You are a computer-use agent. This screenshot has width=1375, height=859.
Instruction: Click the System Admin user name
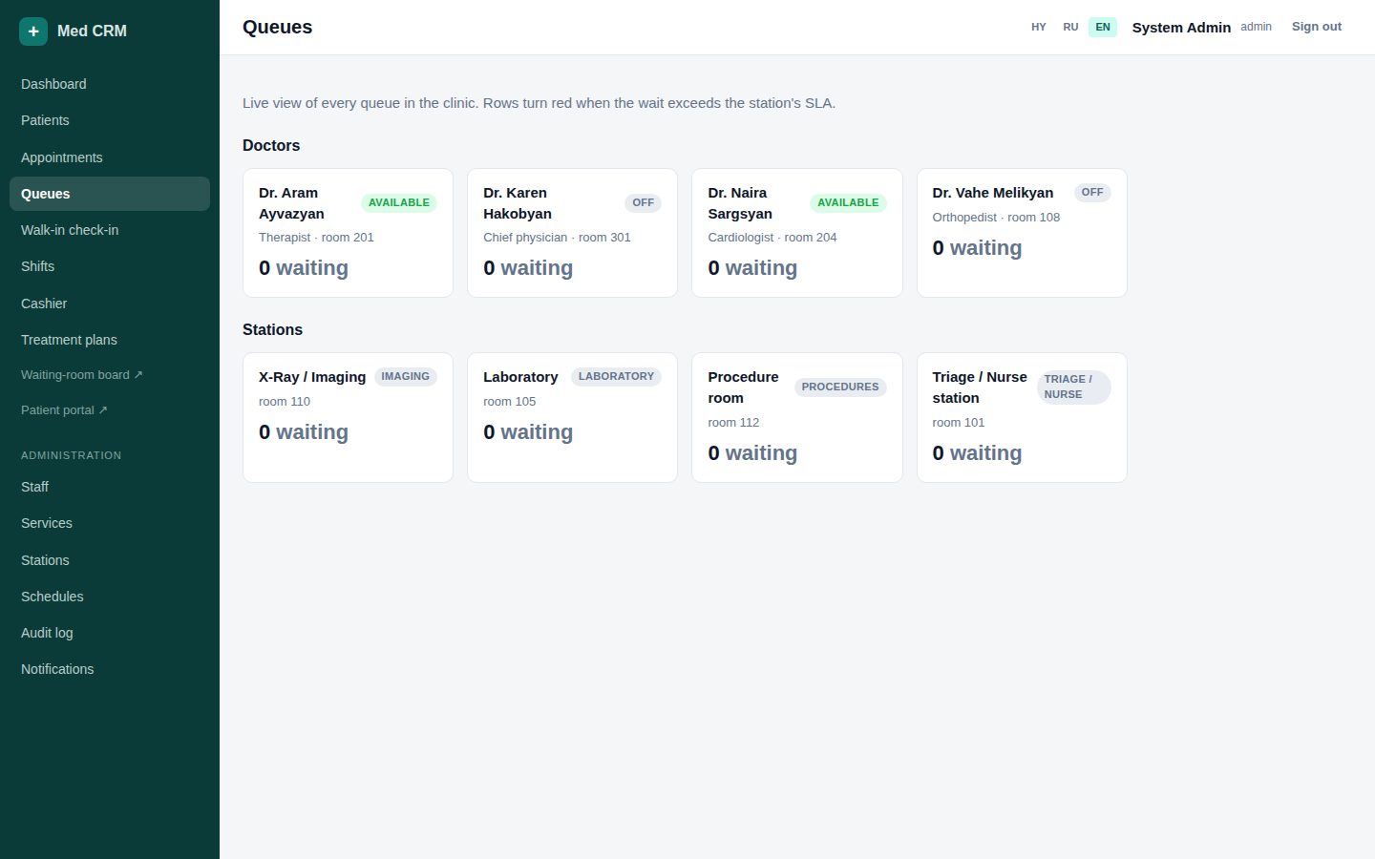point(1181,28)
